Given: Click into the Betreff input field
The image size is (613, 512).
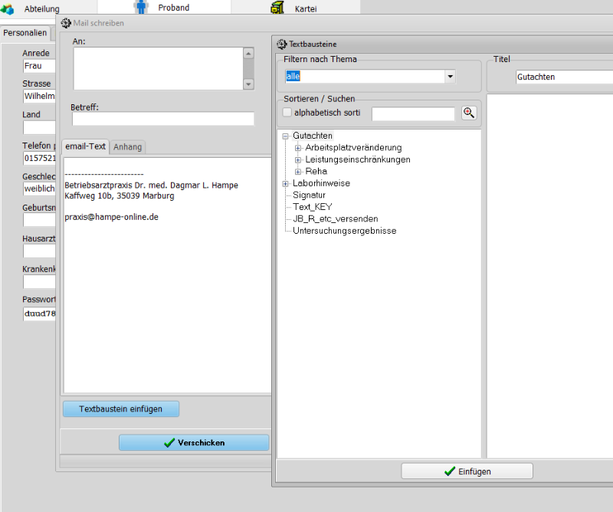Looking at the screenshot, I should 162,119.
